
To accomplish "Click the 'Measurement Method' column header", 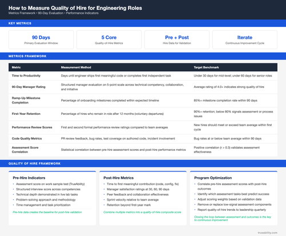I will pyautogui.click(x=76, y=67).
